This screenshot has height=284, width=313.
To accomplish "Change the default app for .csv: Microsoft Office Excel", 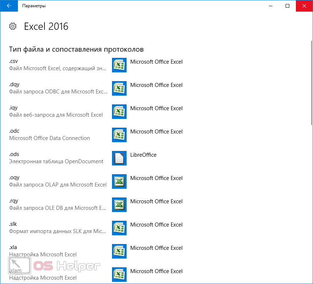I will pos(156,62).
